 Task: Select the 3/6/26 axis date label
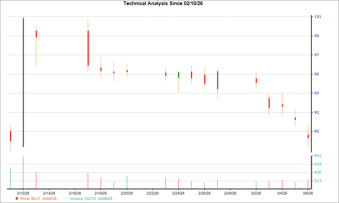tap(308, 192)
